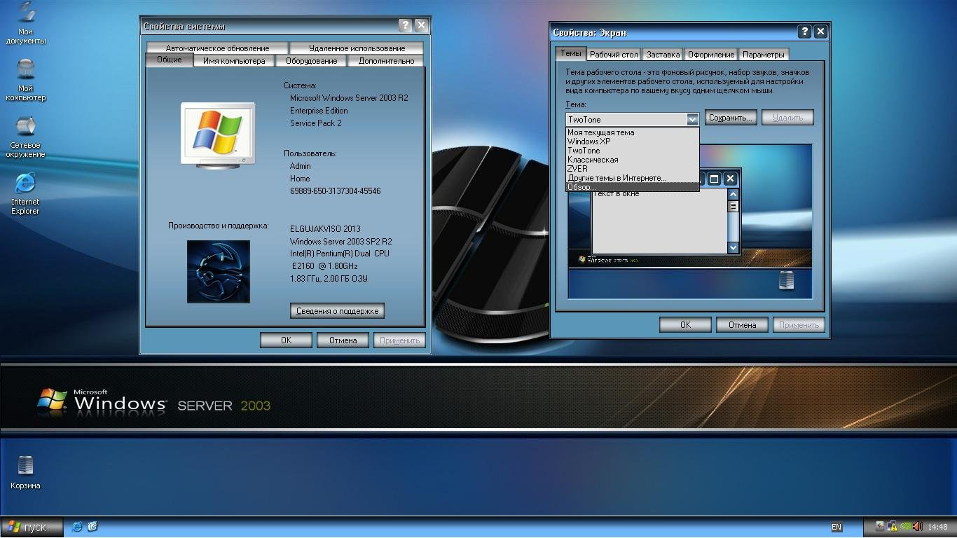Click network warning tray icon
This screenshot has width=957, height=538.
[x=892, y=527]
